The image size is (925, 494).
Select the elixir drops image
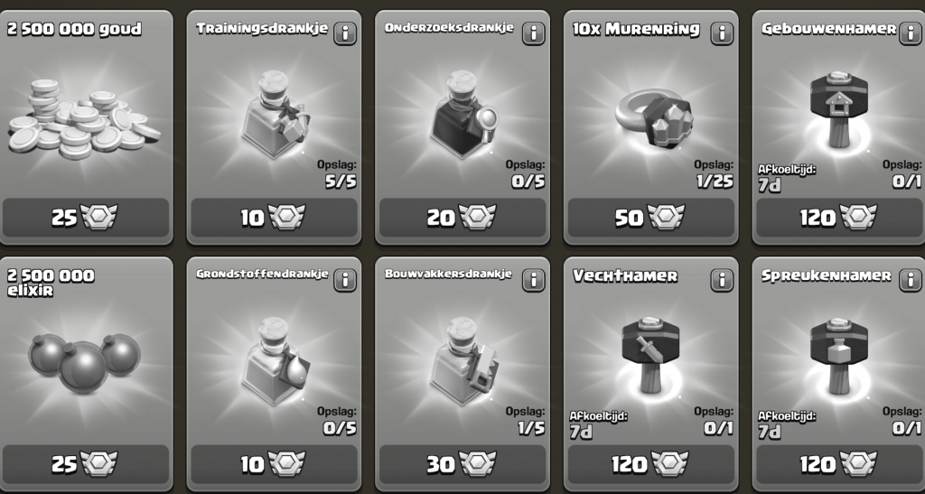(x=84, y=362)
